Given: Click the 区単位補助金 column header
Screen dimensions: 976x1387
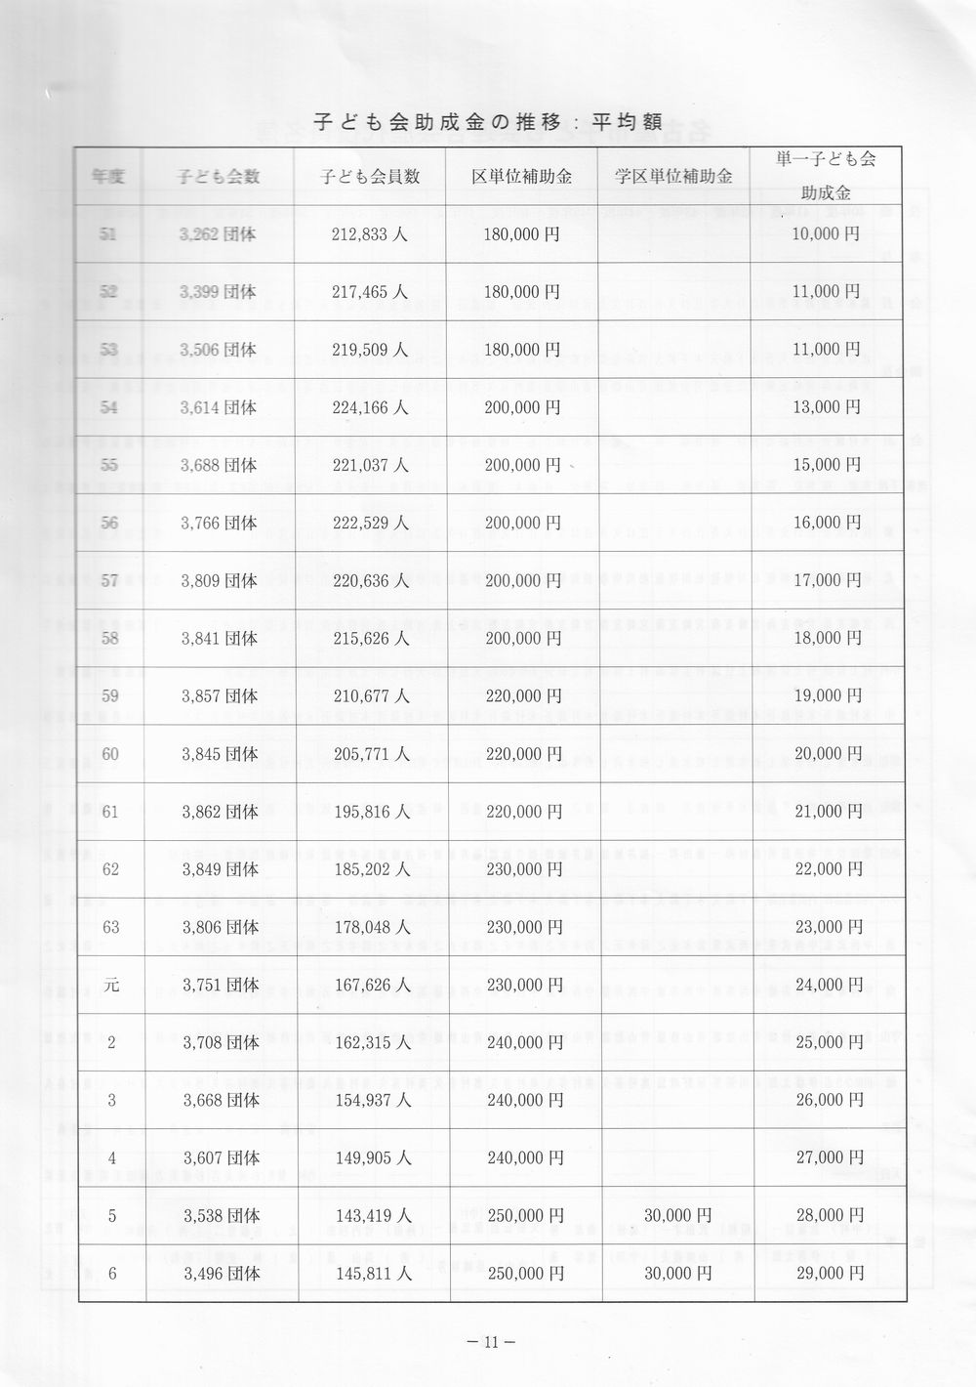Looking at the screenshot, I should click(x=521, y=177).
